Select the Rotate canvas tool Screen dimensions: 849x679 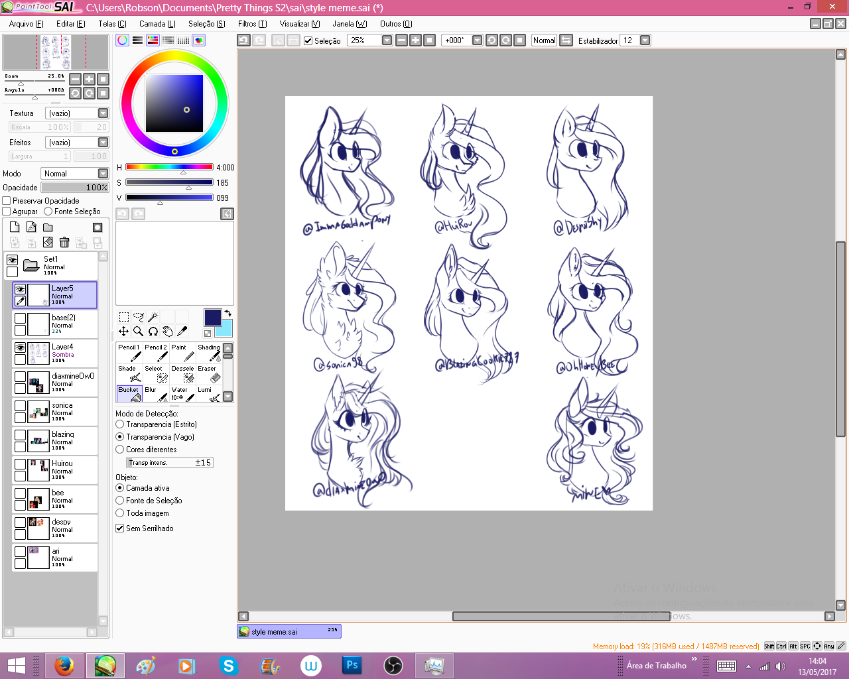(x=153, y=332)
